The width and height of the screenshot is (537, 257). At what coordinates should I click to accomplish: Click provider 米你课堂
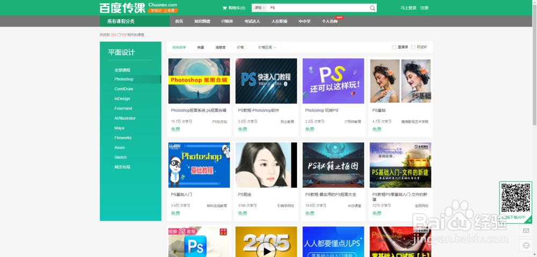pyautogui.click(x=354, y=205)
